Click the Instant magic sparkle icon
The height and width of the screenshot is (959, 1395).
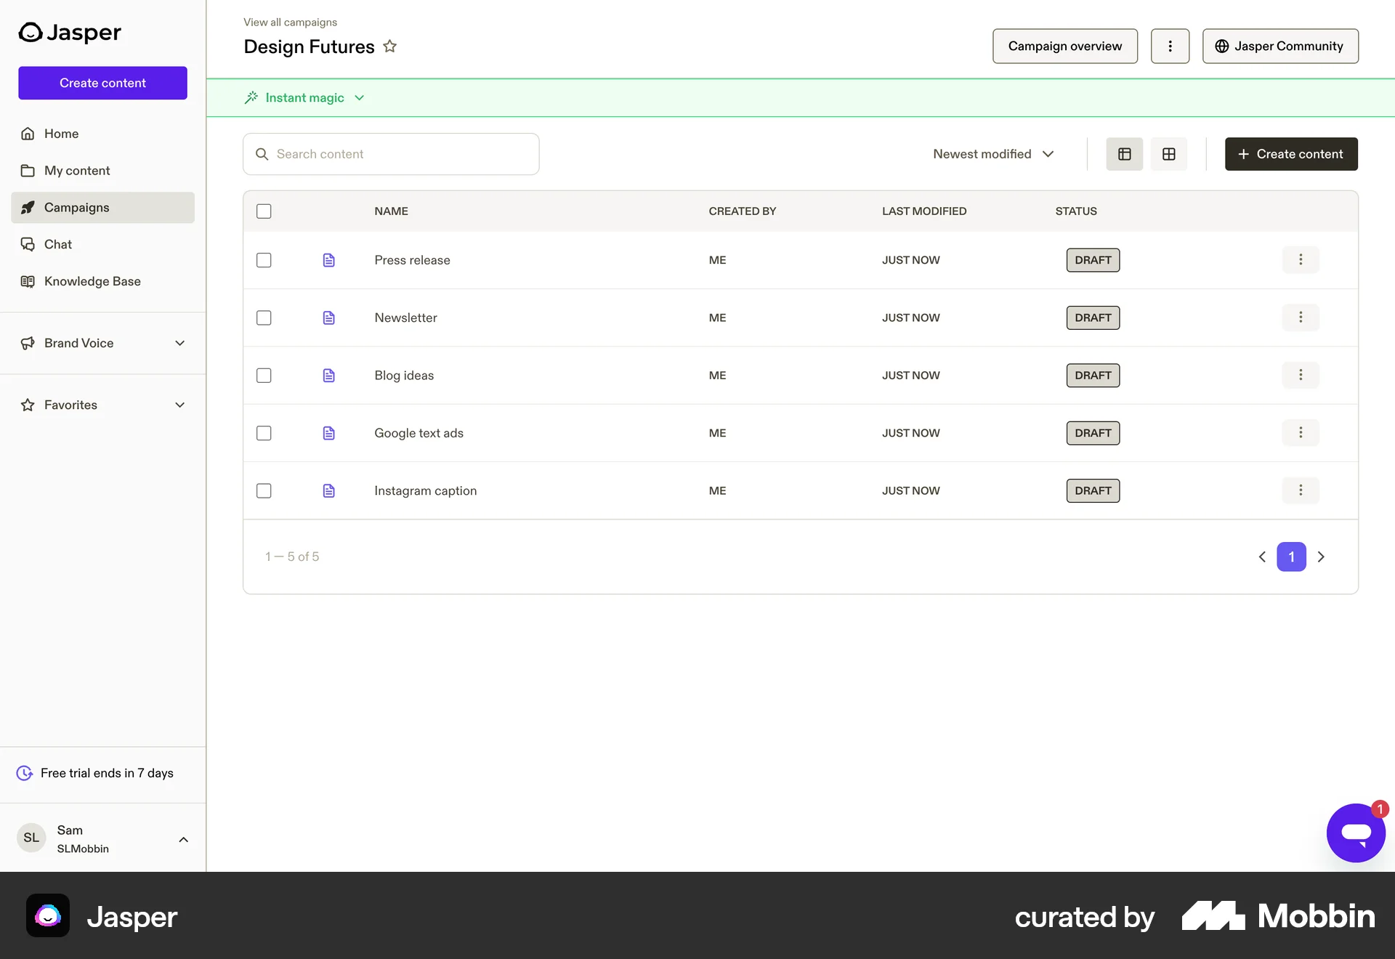[251, 97]
